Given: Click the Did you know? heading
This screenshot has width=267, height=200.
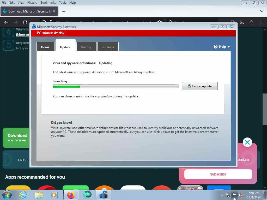Looking at the screenshot, I should pos(62,123).
